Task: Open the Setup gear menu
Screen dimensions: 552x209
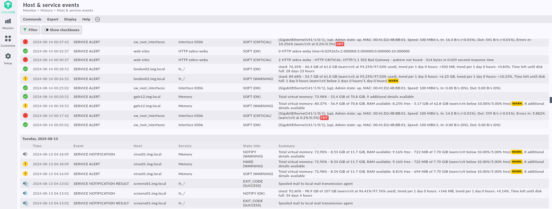Action: 8,59
